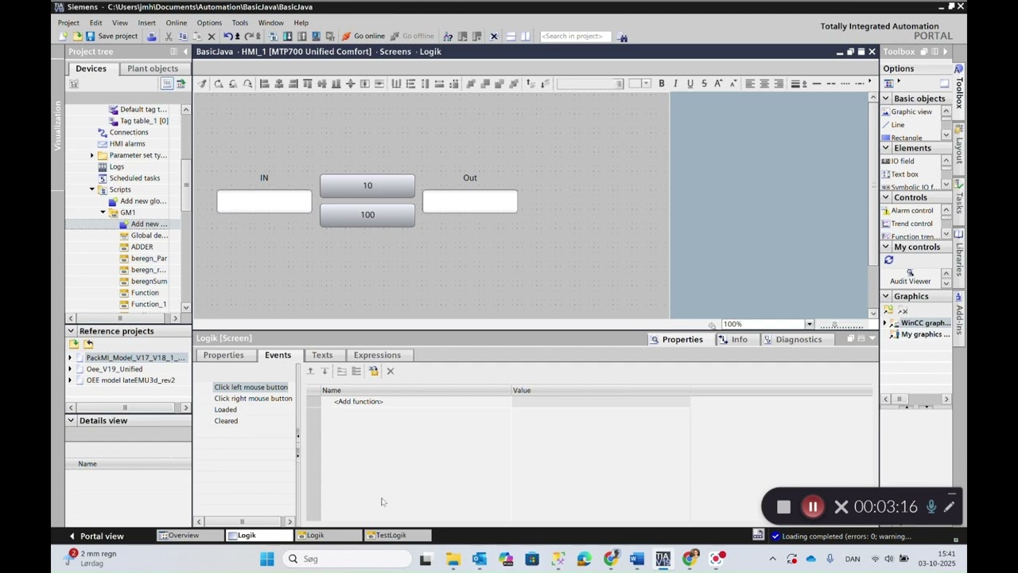Collapse the Basic objects toolbox section

coord(886,99)
